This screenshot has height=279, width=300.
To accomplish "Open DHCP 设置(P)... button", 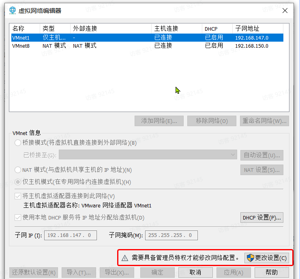I will [262, 218].
